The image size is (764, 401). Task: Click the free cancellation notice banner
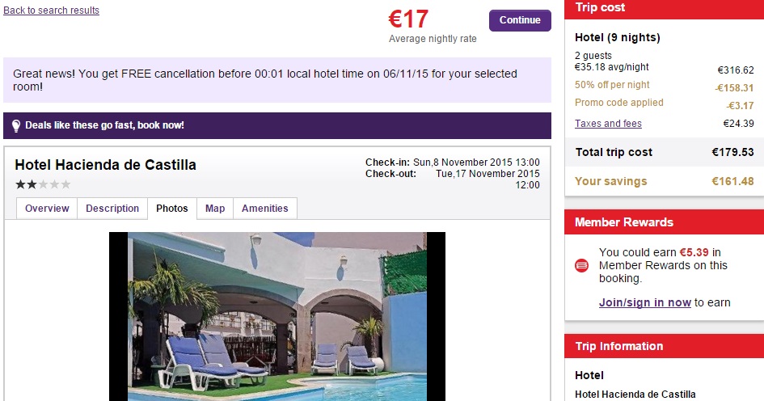[276, 79]
